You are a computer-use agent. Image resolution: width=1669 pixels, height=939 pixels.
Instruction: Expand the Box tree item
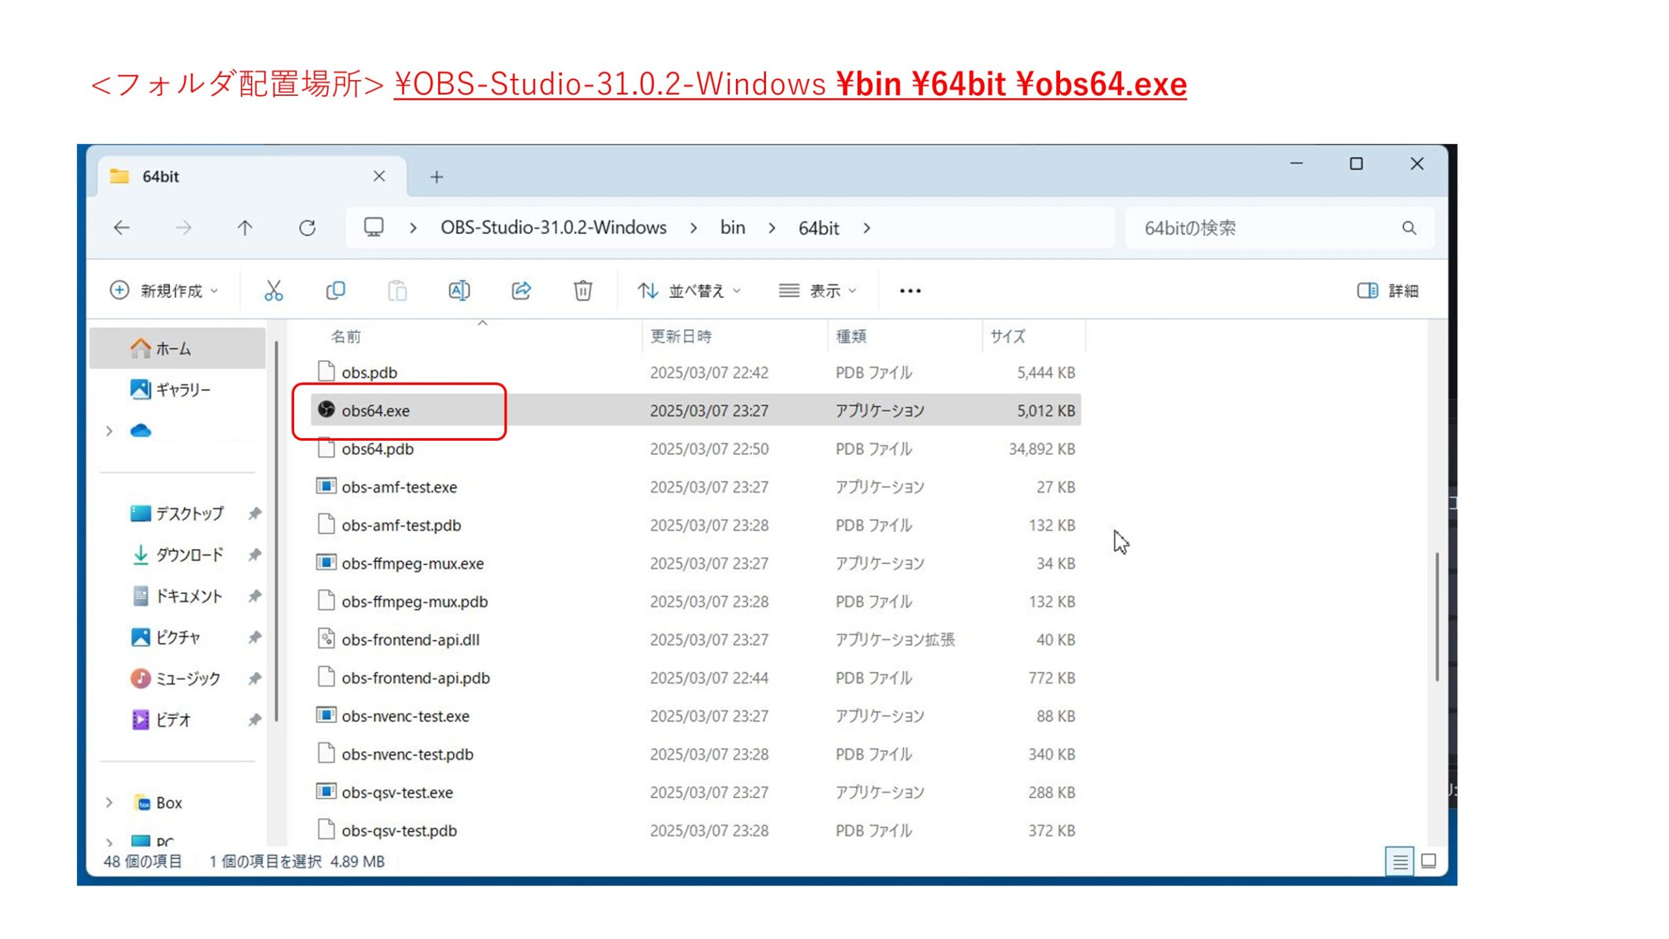pos(110,803)
